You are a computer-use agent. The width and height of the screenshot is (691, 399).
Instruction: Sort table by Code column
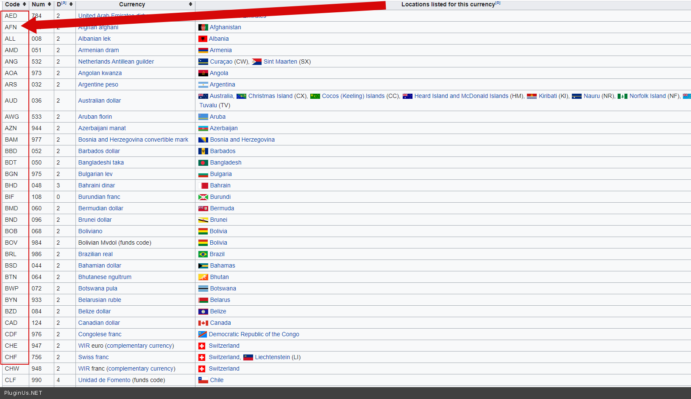pos(24,4)
